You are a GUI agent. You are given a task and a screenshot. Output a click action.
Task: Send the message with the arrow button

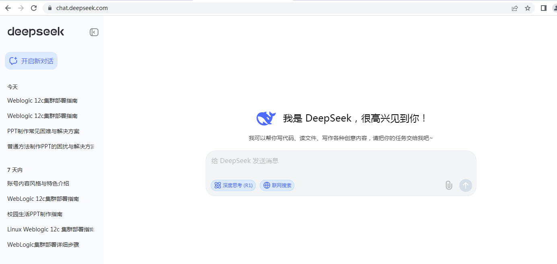(466, 186)
